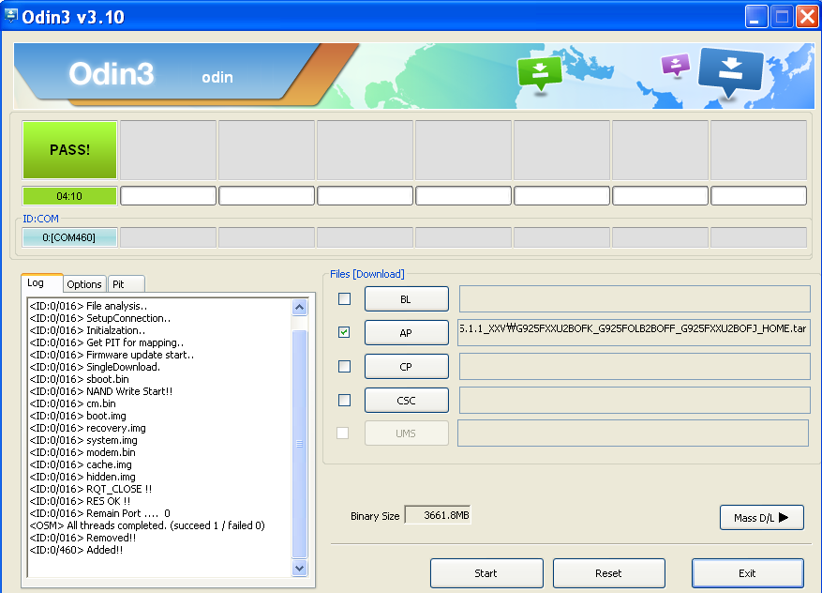This screenshot has width=822, height=593.
Task: Open the Log tab
Action: coord(42,282)
